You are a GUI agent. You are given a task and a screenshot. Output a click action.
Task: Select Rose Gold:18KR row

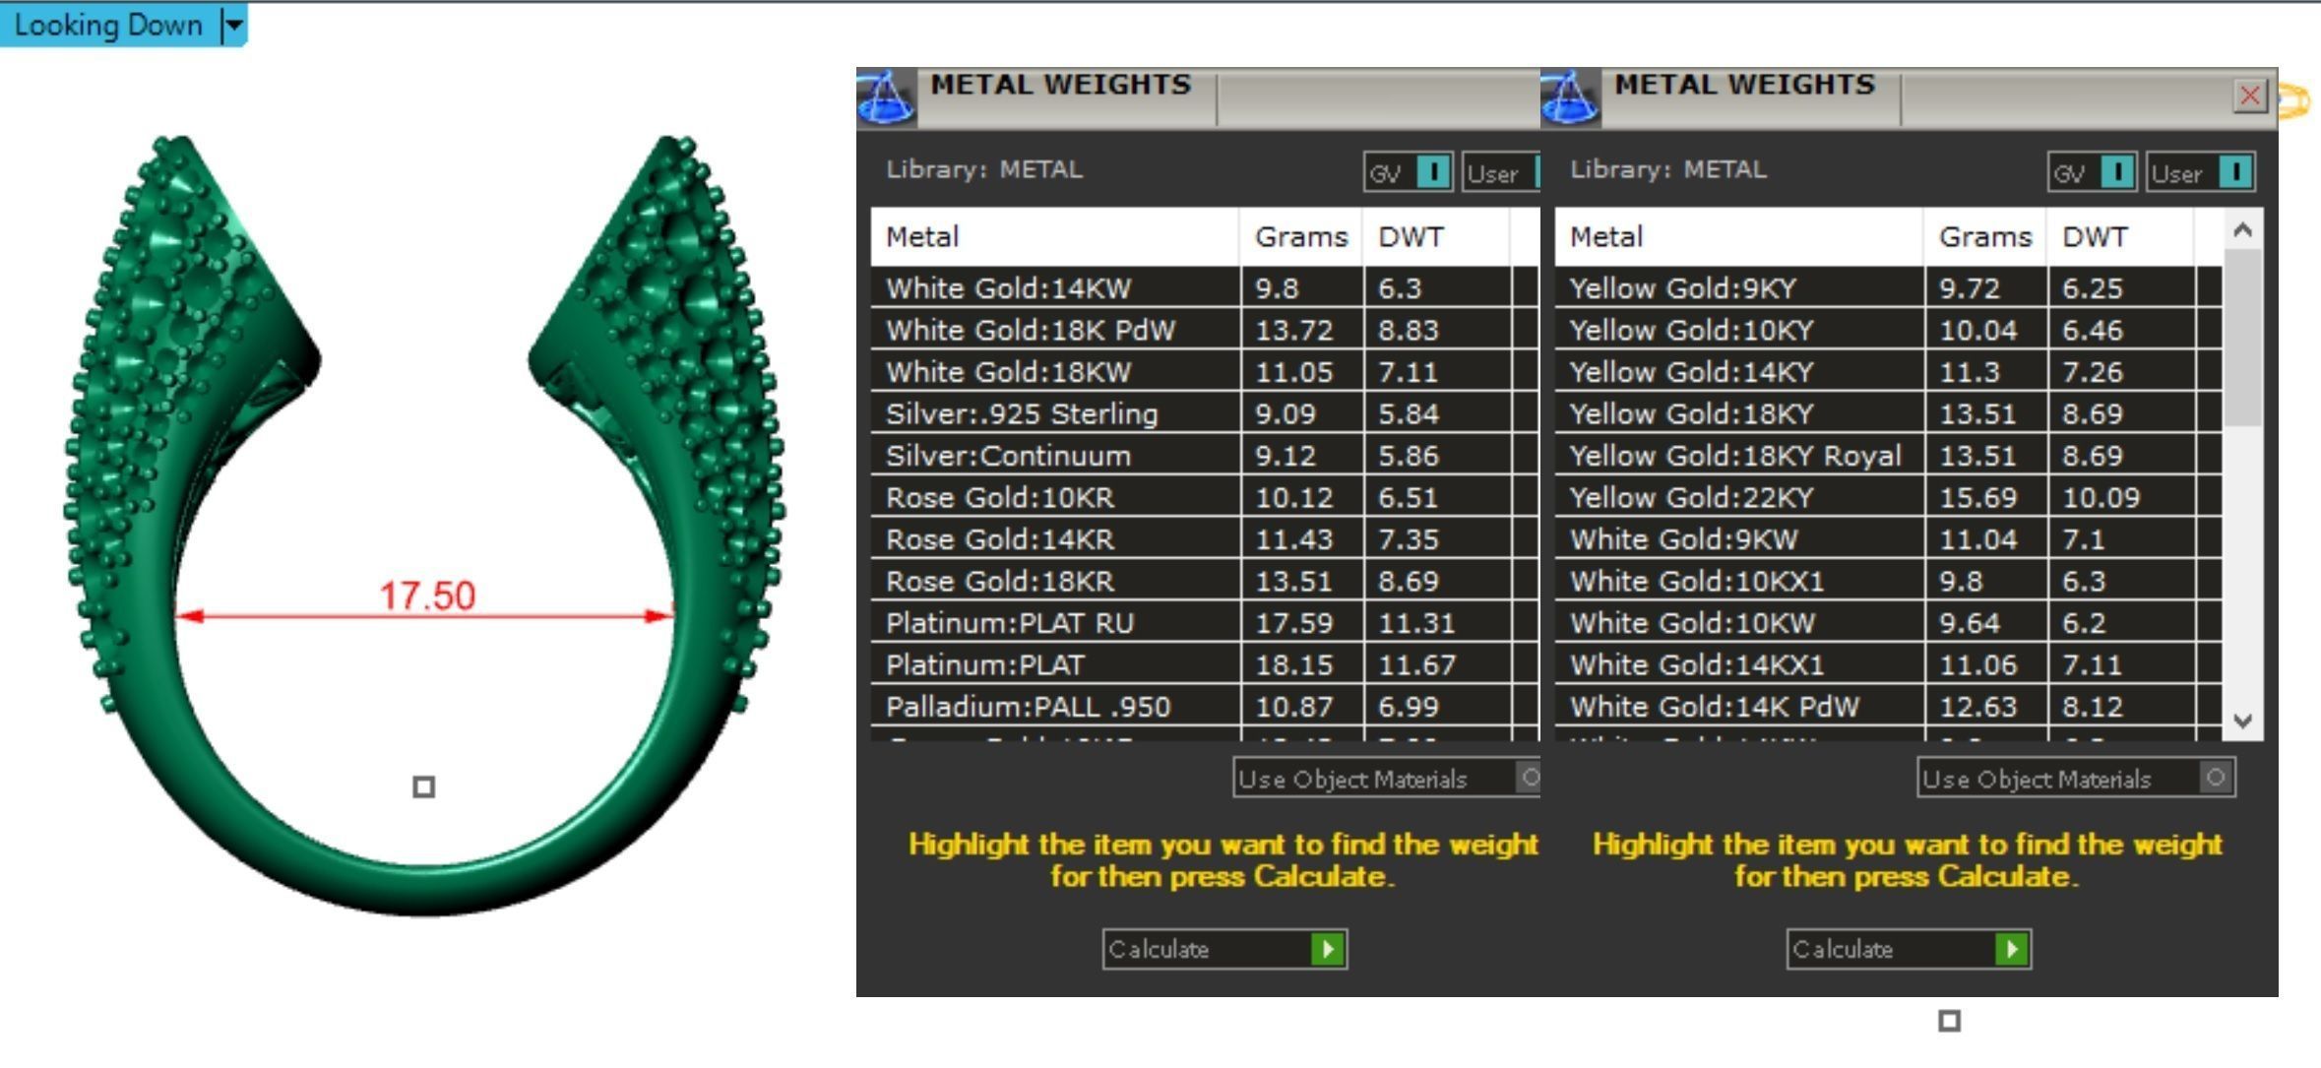[x=1205, y=581]
